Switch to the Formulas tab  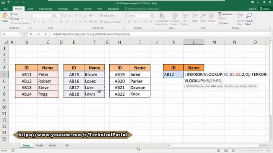pyautogui.click(x=63, y=9)
